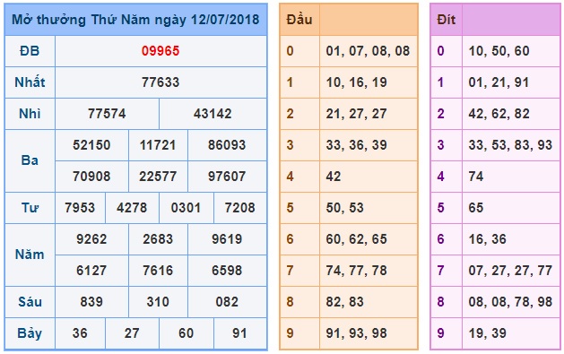Image resolution: width=564 pixels, height=354 pixels.
Task: Select the Năm prize number 6598
Action: tap(227, 271)
